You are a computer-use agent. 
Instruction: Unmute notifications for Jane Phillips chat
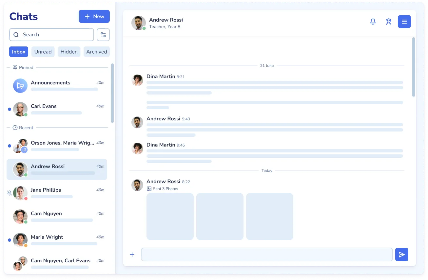[x=10, y=193]
